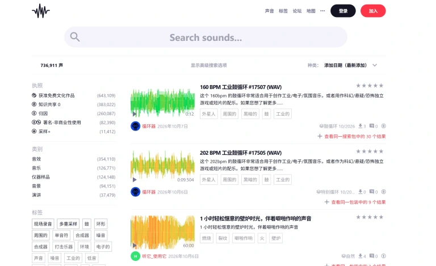Click the 壁炉 tag on the fireplace result
The image size is (436, 266).
pyautogui.click(x=276, y=238)
